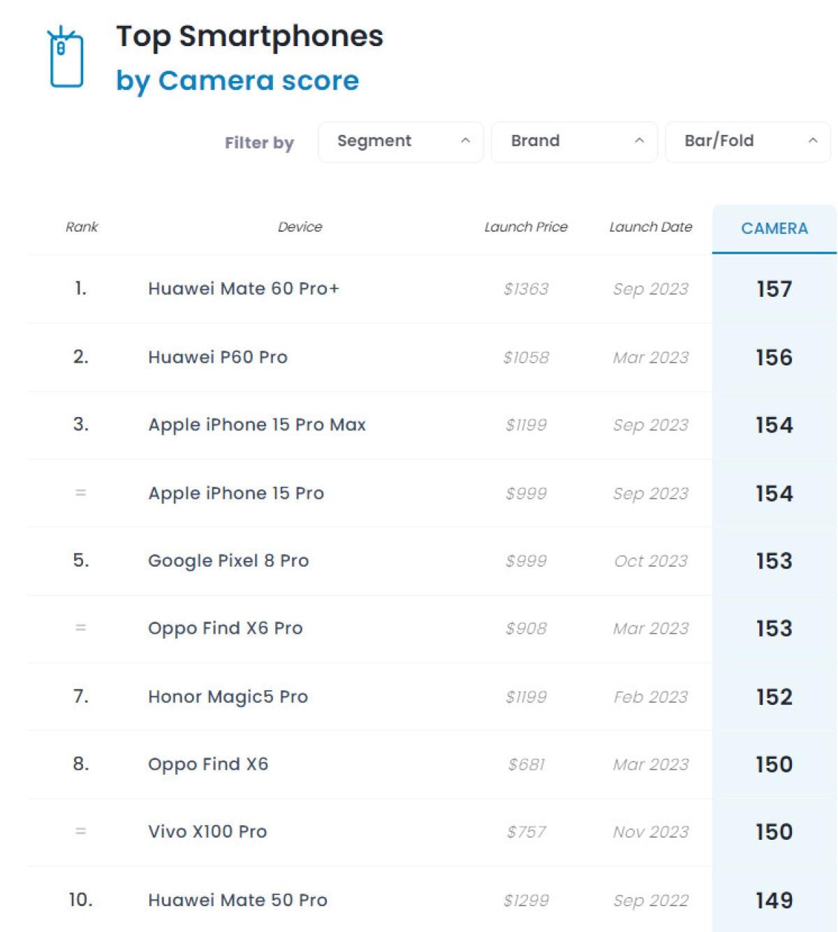Viewport: 838px width, 932px height.
Task: Open the Bar/Fold filter dropdown
Action: (x=747, y=142)
